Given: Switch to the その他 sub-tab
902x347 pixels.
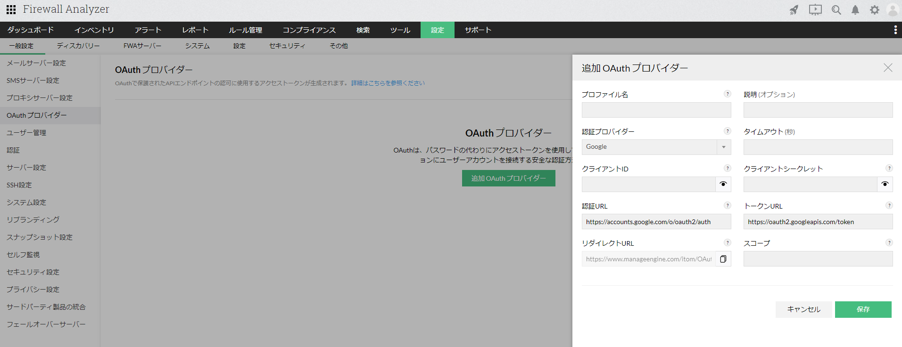Looking at the screenshot, I should (x=339, y=46).
